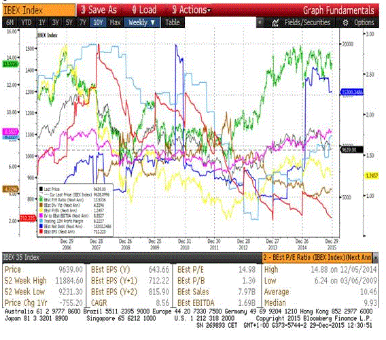
Task: Click the double-arrow collapse icon left of Fields/Securities
Action: click(260, 22)
